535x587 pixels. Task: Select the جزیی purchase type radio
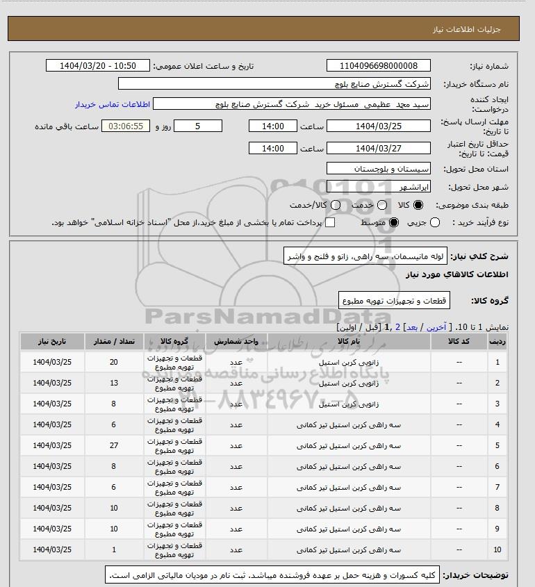[435, 222]
